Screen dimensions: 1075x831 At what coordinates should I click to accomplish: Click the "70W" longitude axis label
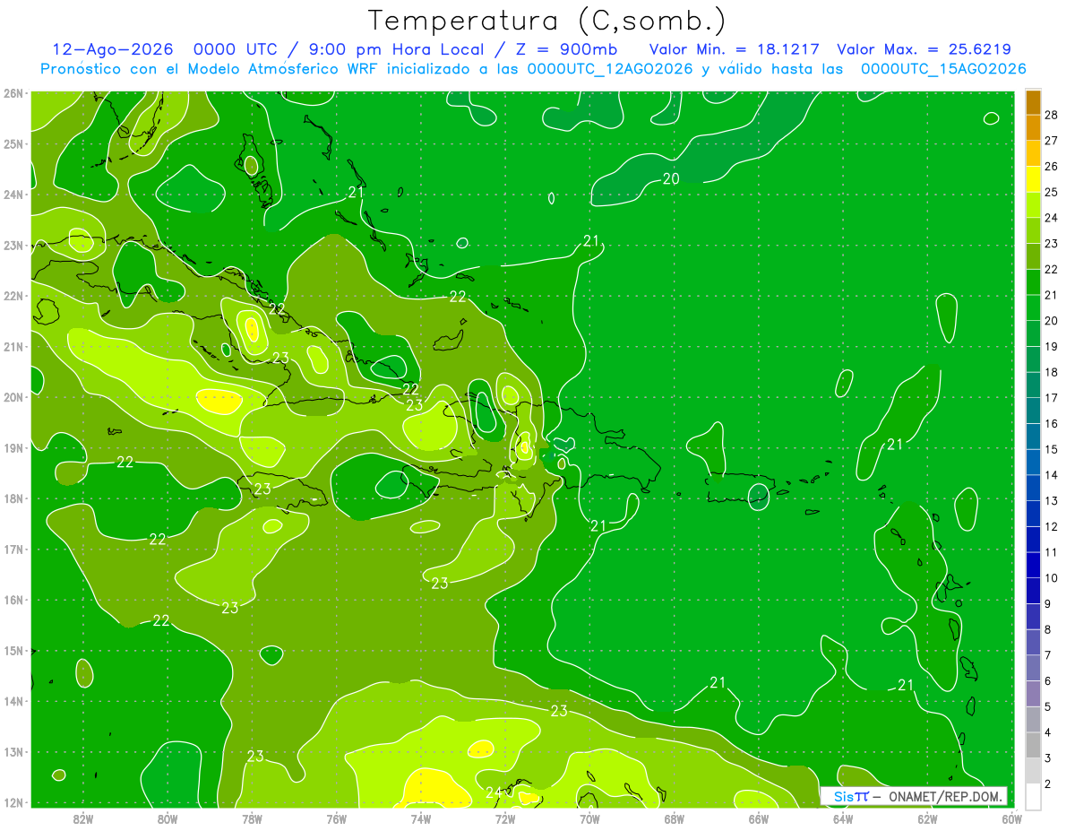pyautogui.click(x=589, y=818)
